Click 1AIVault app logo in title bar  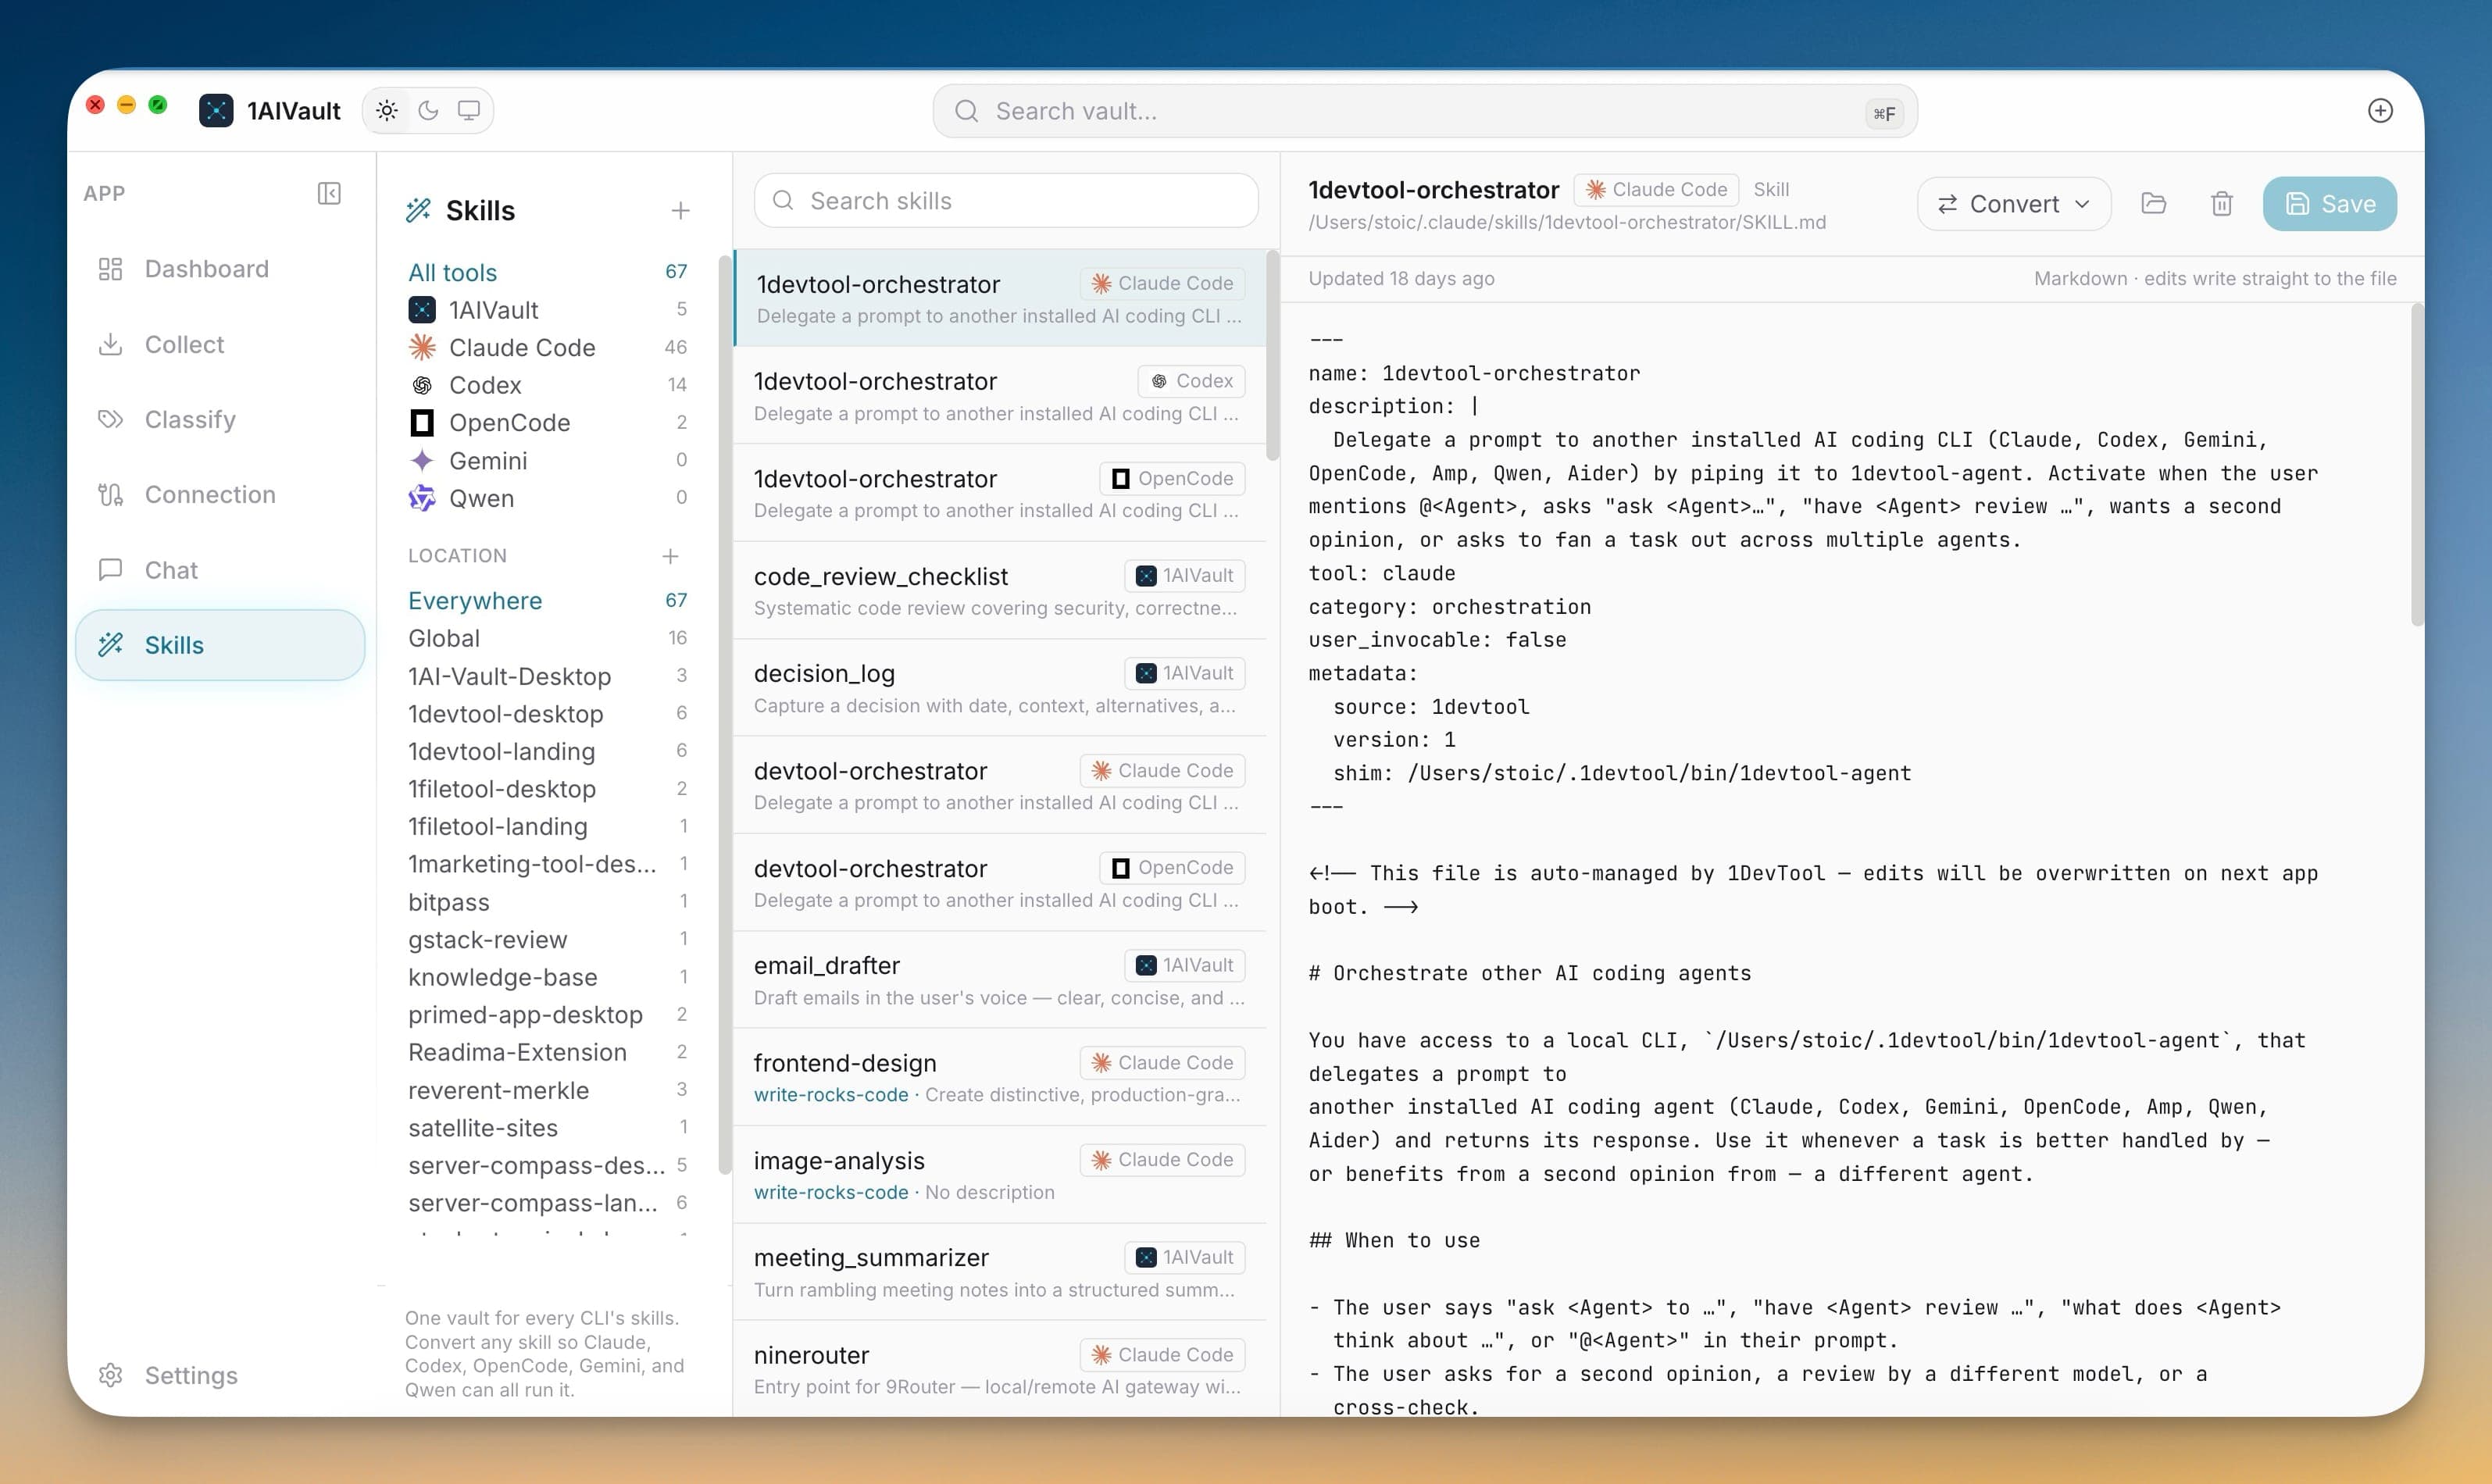coord(216,110)
